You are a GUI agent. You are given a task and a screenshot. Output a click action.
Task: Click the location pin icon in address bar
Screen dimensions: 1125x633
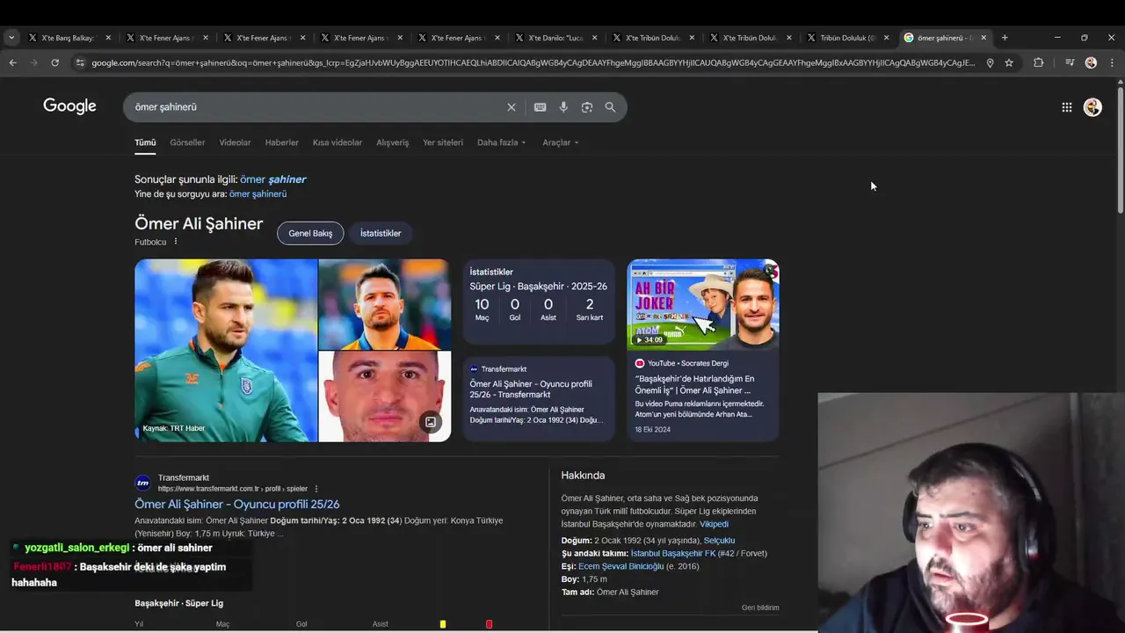point(990,62)
